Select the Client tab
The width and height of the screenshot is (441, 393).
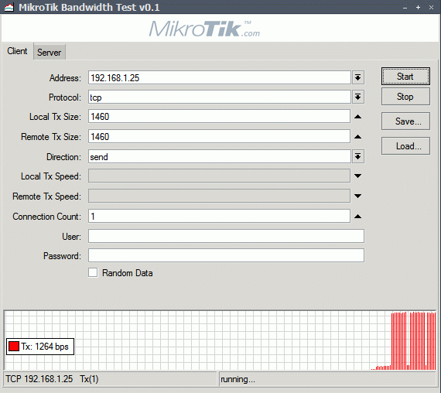pyautogui.click(x=17, y=51)
